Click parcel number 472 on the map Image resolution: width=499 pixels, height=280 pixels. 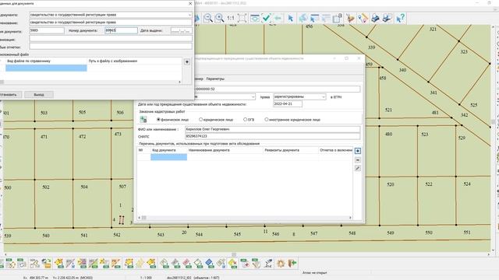tap(82, 137)
